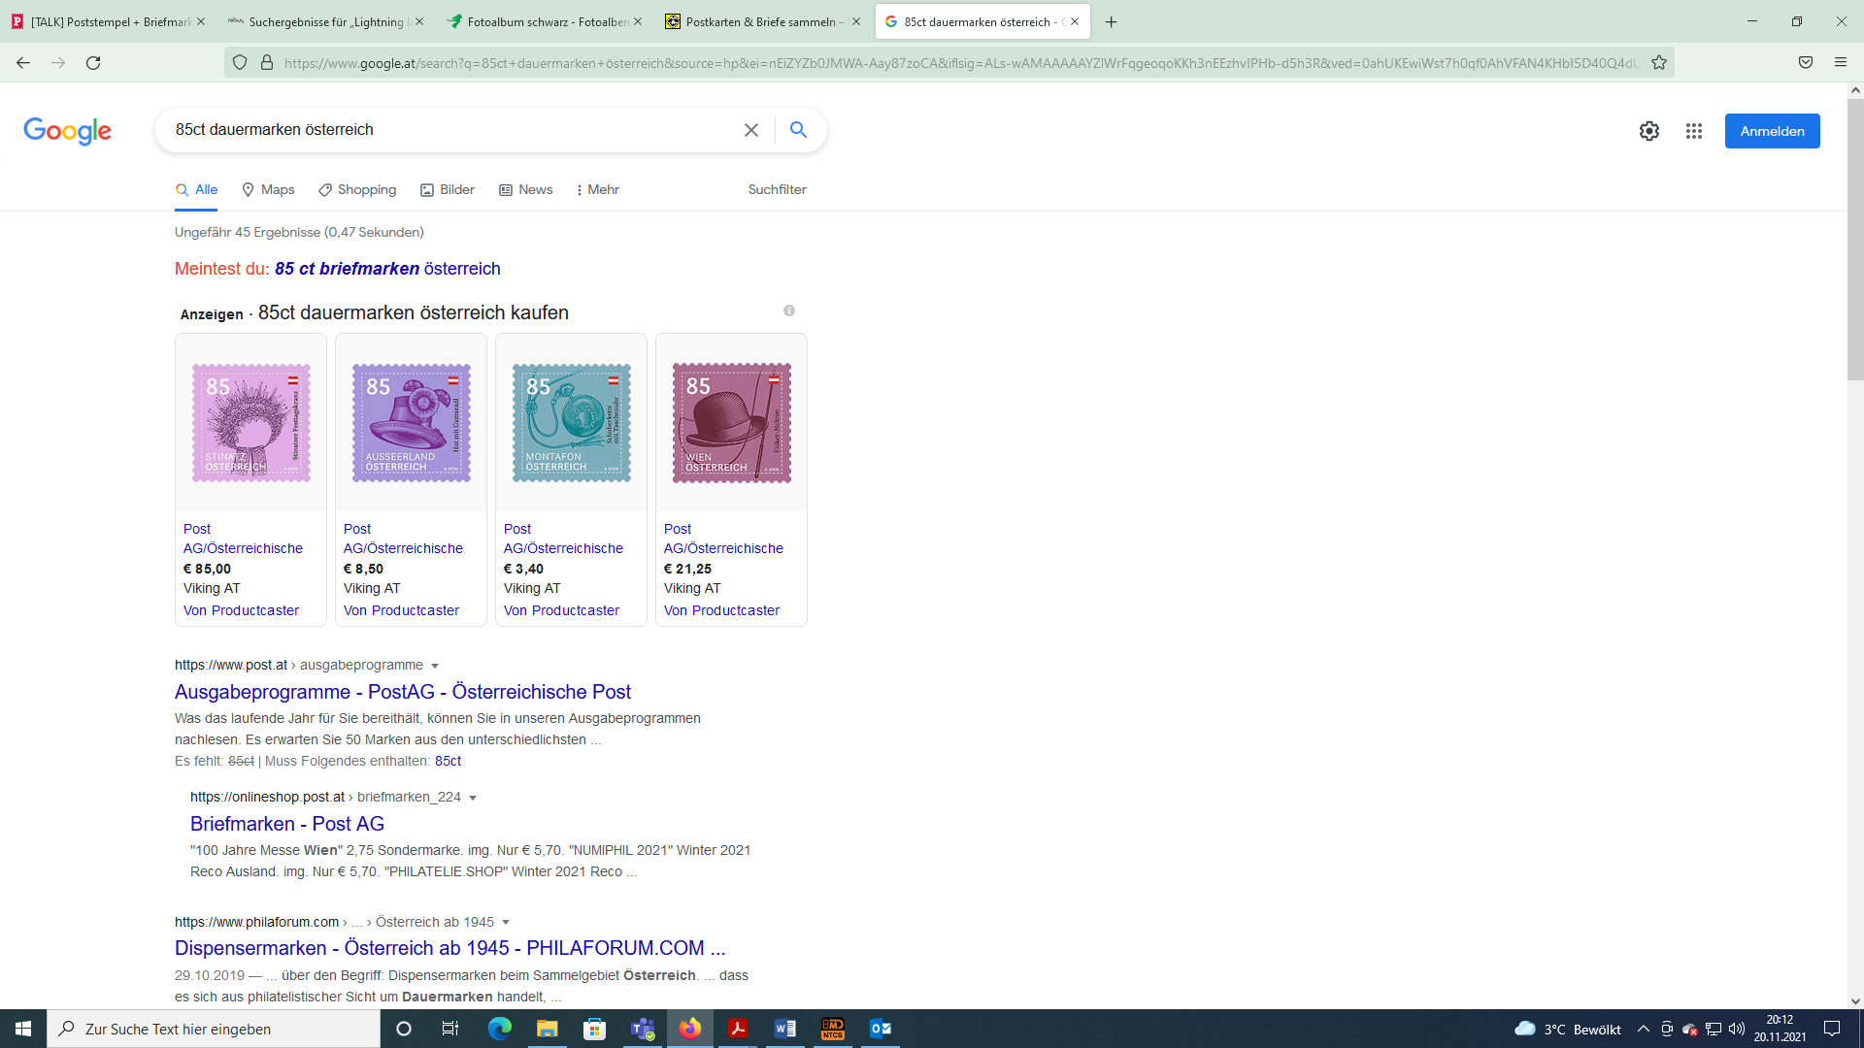Click the Google logo
This screenshot has width=1864, height=1048.
68,131
